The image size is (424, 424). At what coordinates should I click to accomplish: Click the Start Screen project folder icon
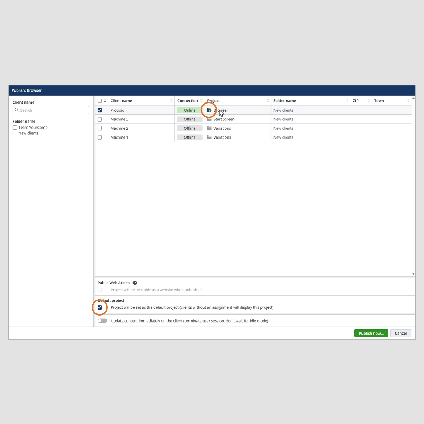coord(209,119)
